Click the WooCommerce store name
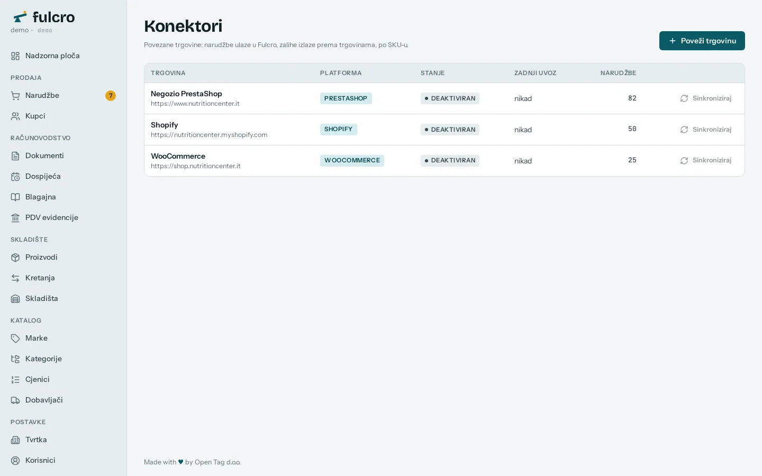The image size is (762, 476). pyautogui.click(x=178, y=156)
